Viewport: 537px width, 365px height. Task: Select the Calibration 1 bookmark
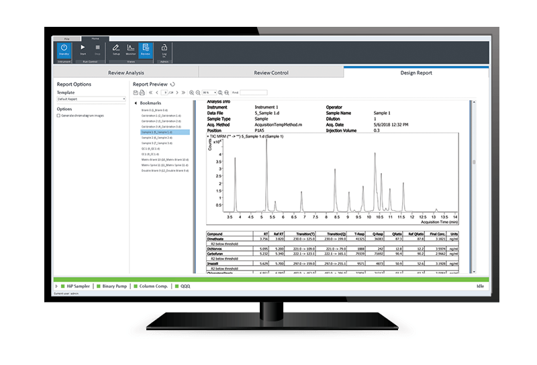click(157, 115)
